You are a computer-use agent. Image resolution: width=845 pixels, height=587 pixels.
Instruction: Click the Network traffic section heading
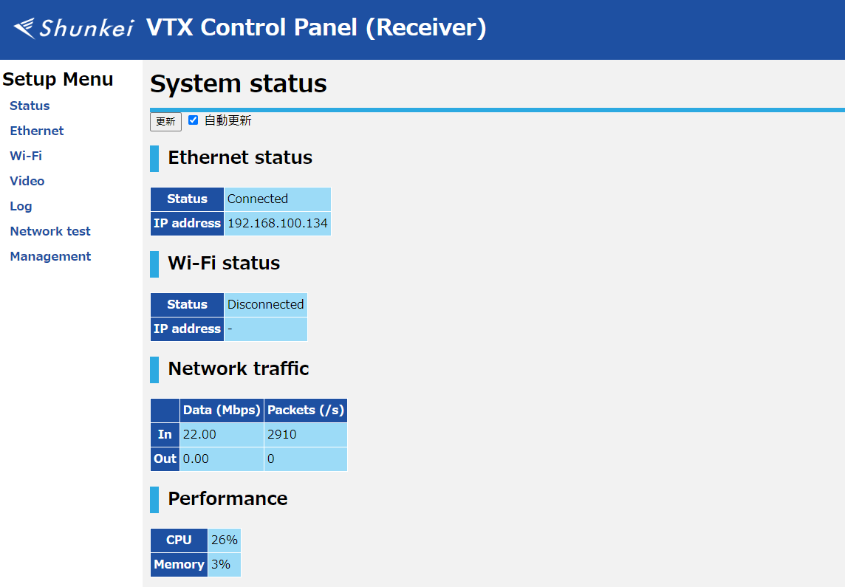coord(239,368)
